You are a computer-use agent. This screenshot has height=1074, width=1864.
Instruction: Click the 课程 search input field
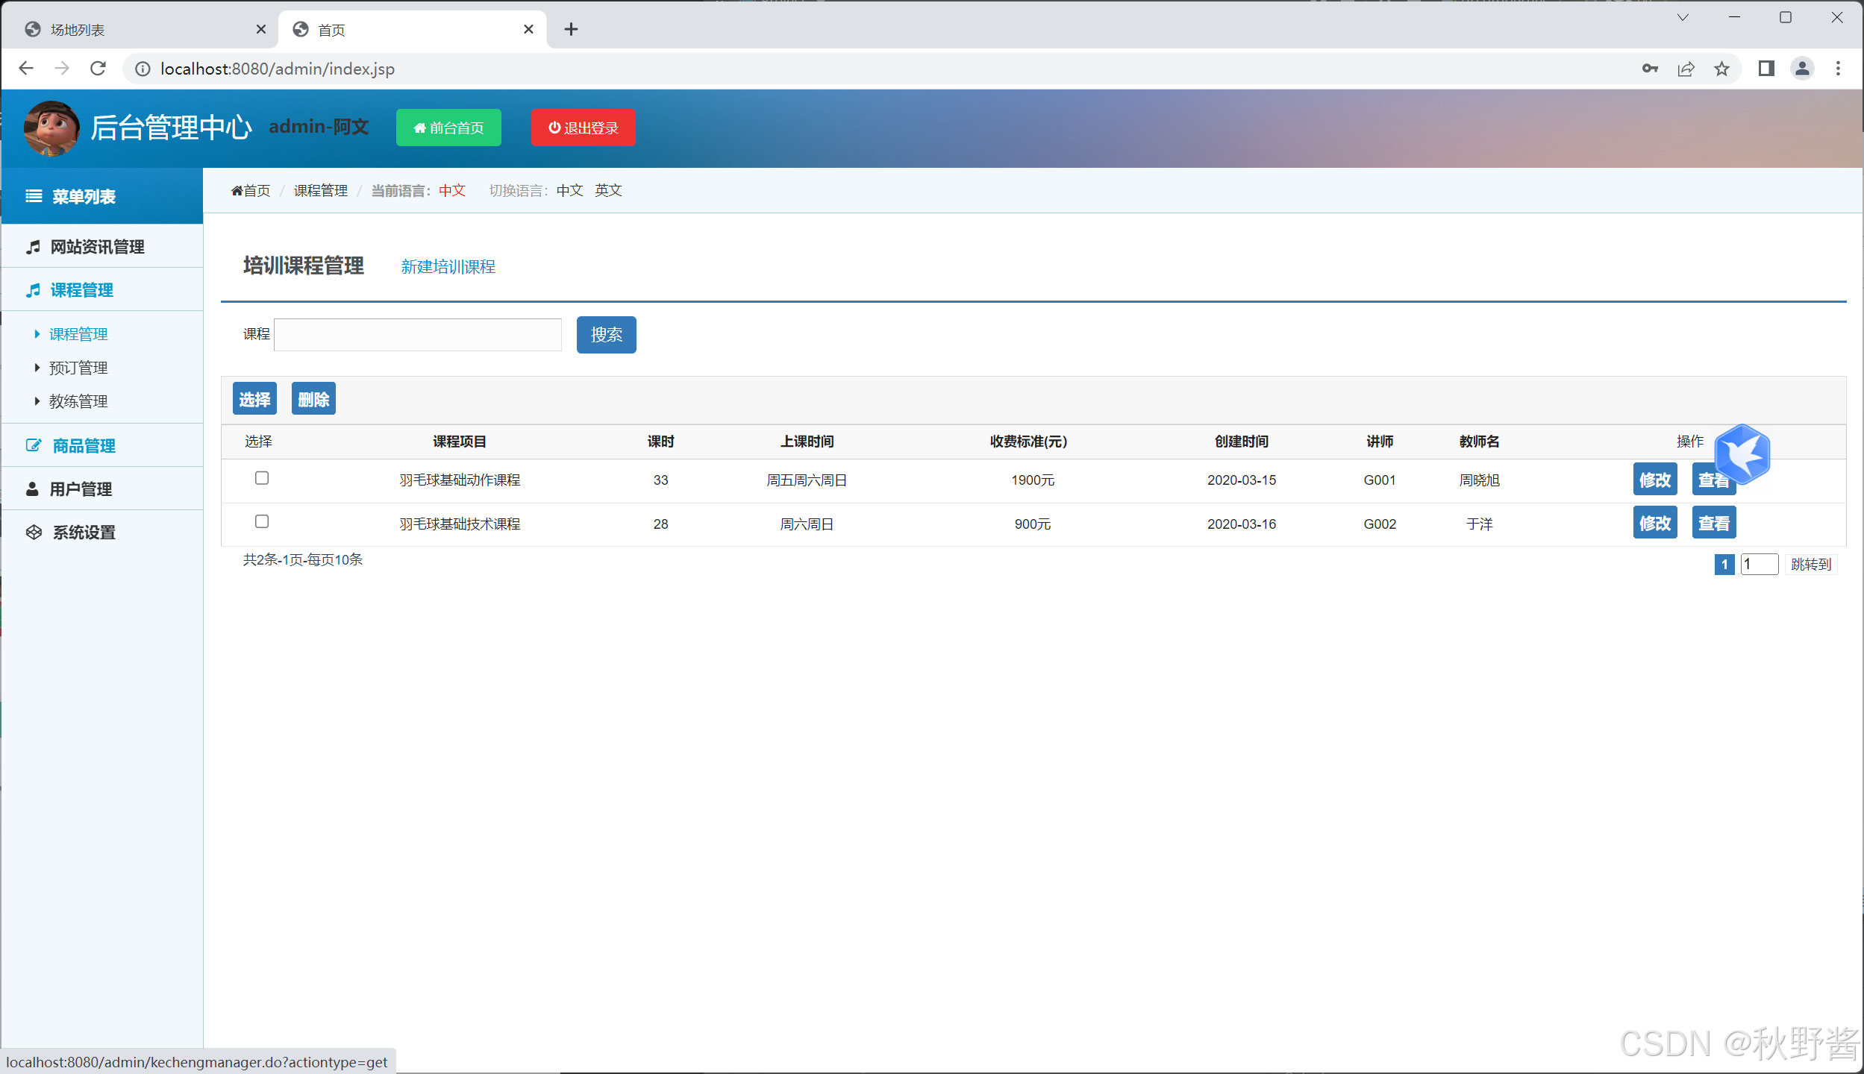[x=418, y=335]
